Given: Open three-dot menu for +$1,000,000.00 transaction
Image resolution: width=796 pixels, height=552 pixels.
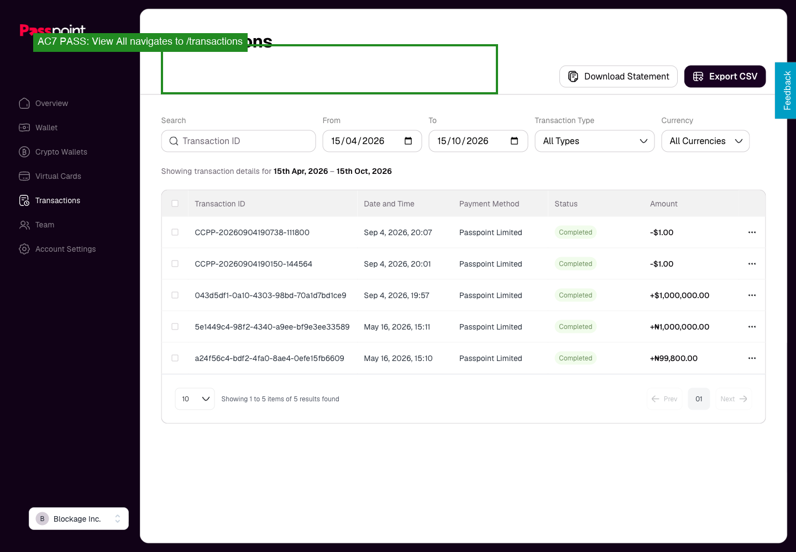Looking at the screenshot, I should (752, 295).
